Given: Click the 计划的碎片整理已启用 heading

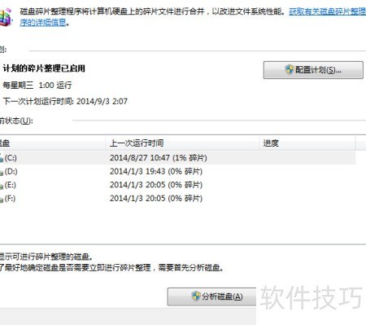Looking at the screenshot, I should 44,68.
